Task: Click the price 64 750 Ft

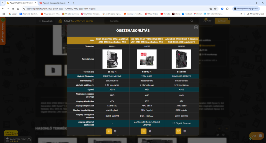Action: click(x=181, y=72)
